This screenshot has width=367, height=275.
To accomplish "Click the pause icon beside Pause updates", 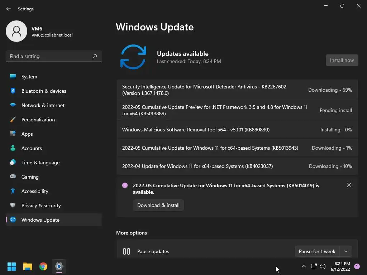I will click(x=127, y=251).
